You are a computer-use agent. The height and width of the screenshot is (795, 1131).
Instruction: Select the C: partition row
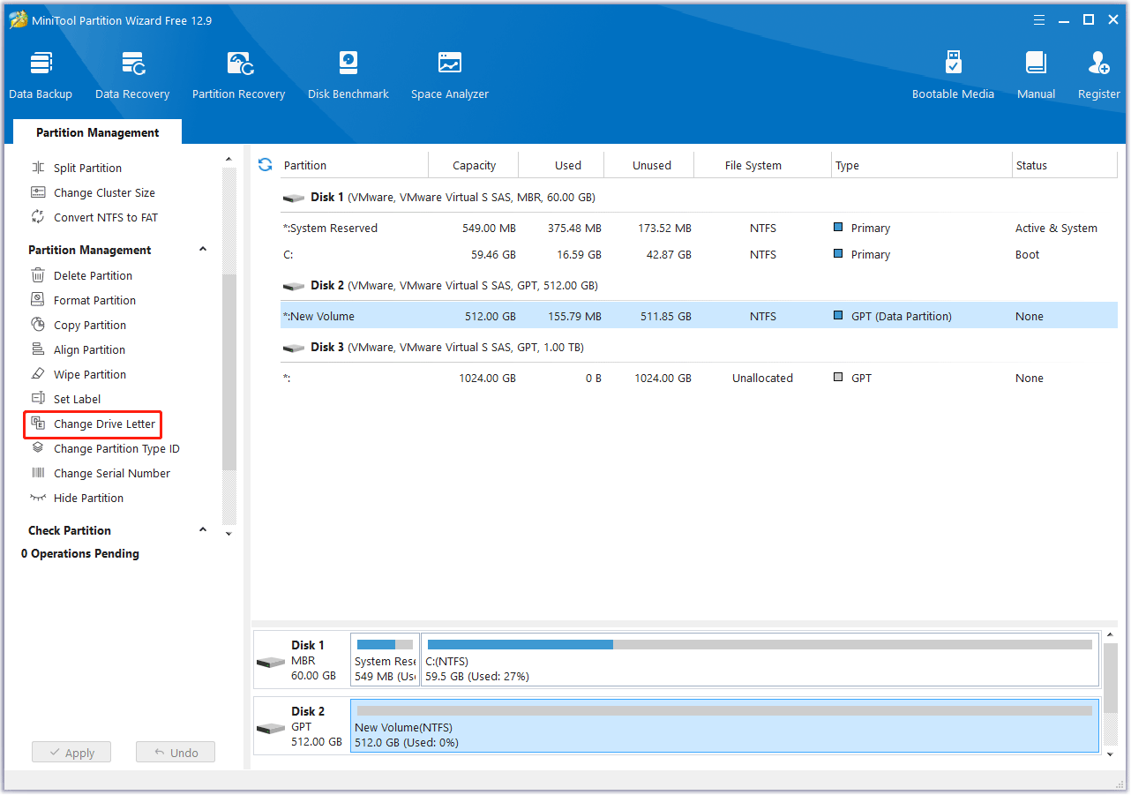click(699, 254)
